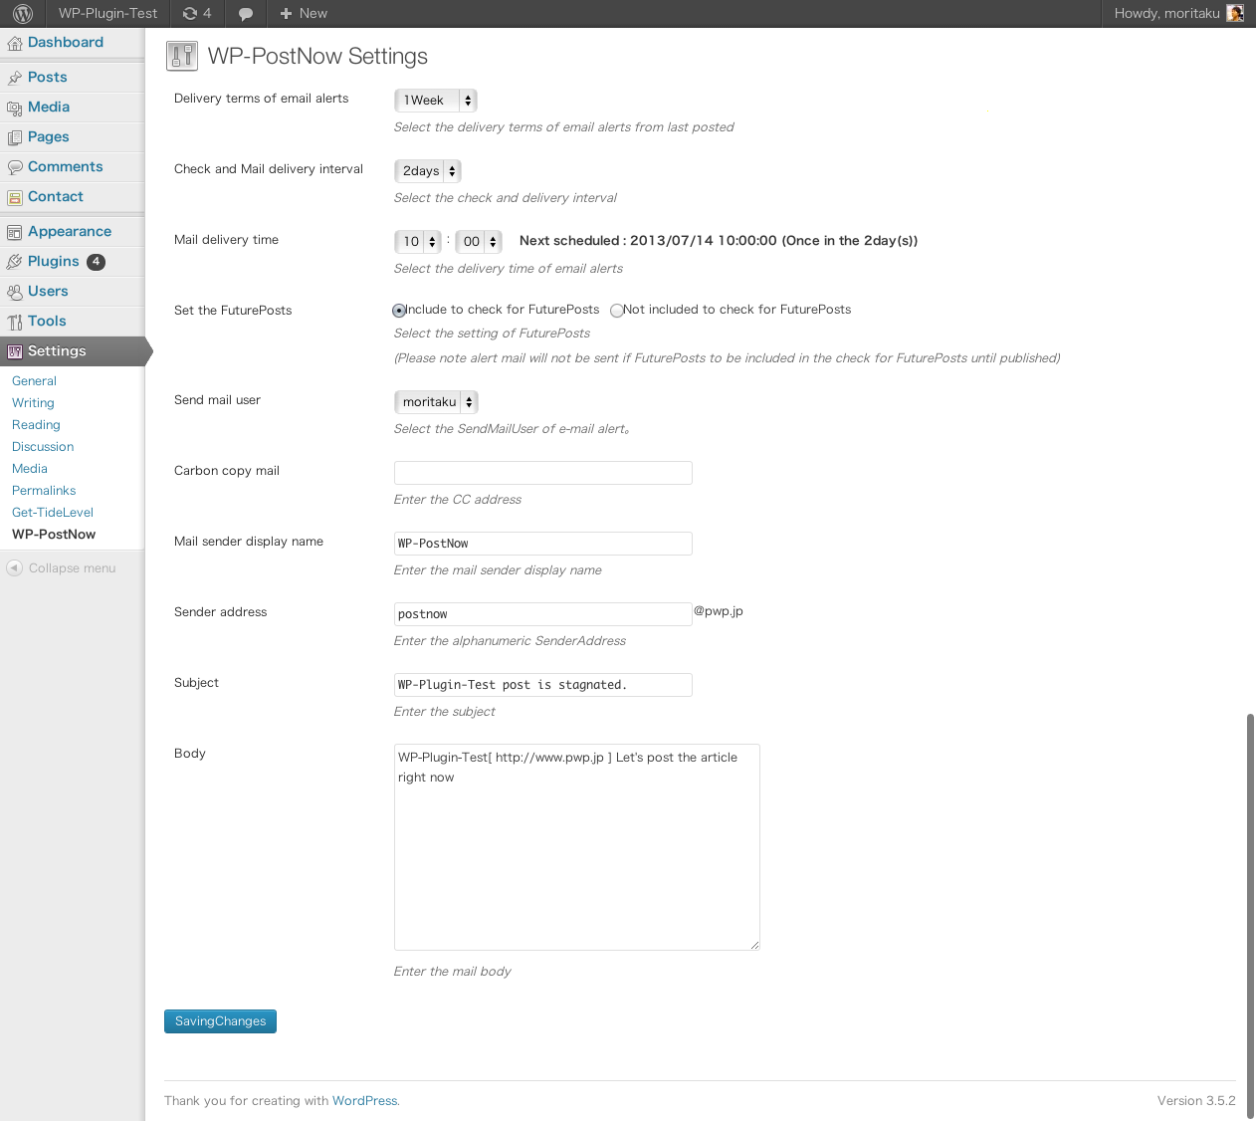Select Not included to check for FuturePosts
Image resolution: width=1256 pixels, height=1121 pixels.
[x=617, y=311]
